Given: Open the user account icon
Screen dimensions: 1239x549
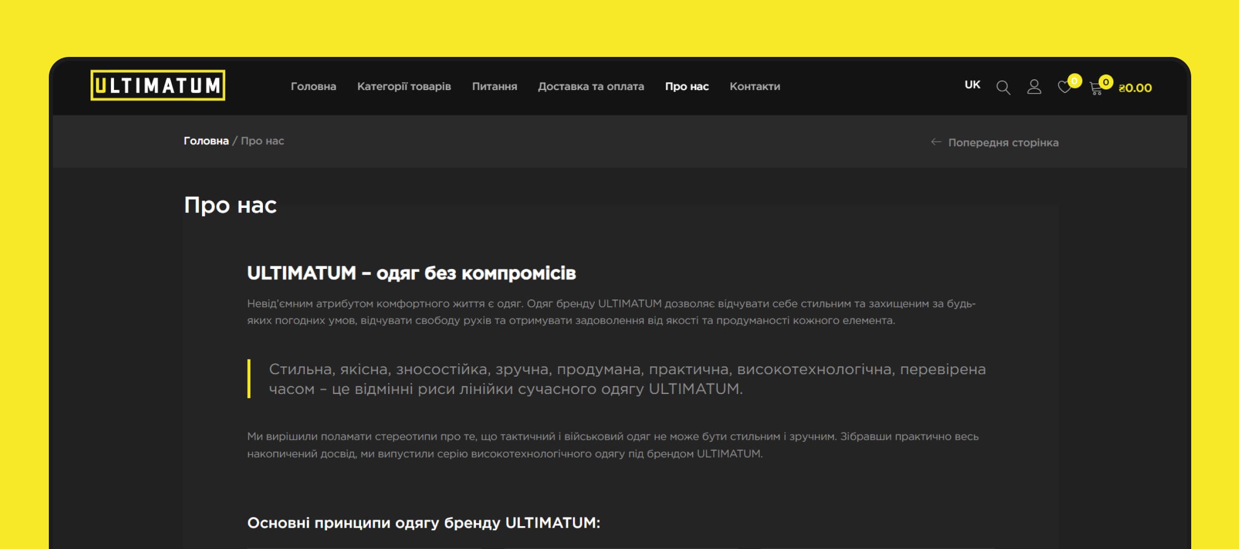Looking at the screenshot, I should (x=1034, y=86).
